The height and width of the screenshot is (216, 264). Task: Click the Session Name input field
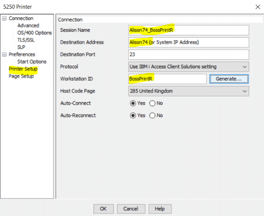(188, 30)
